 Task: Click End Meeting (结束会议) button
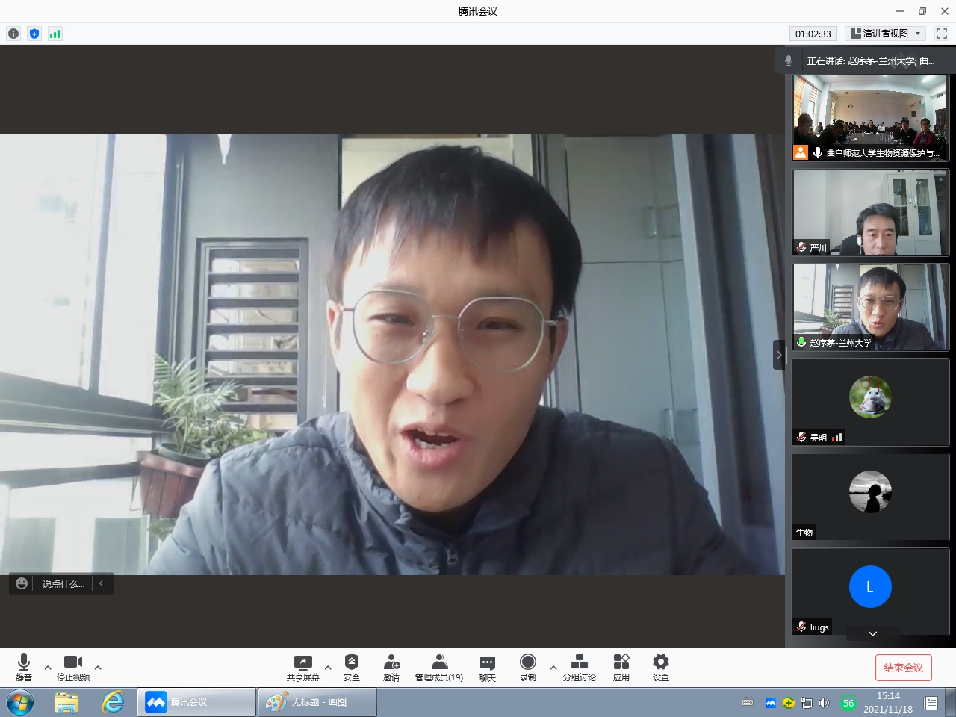tap(903, 668)
